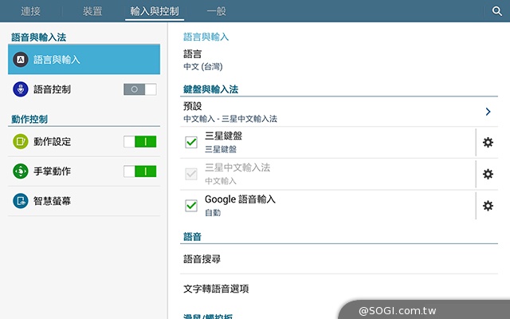Open settings gear for Google 語音輸入

pos(488,206)
